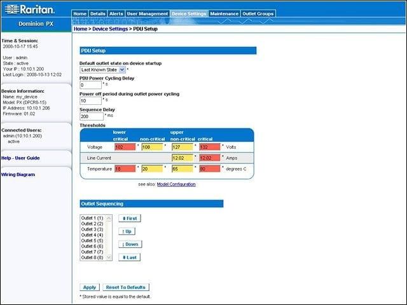Click the Raritan logo
The width and height of the screenshot is (407, 305).
click(30, 10)
